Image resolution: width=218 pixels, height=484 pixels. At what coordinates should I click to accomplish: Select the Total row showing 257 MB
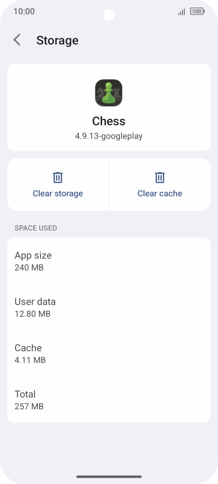(x=109, y=400)
